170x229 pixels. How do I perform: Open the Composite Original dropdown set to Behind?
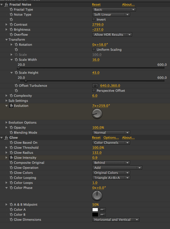coord(111,163)
